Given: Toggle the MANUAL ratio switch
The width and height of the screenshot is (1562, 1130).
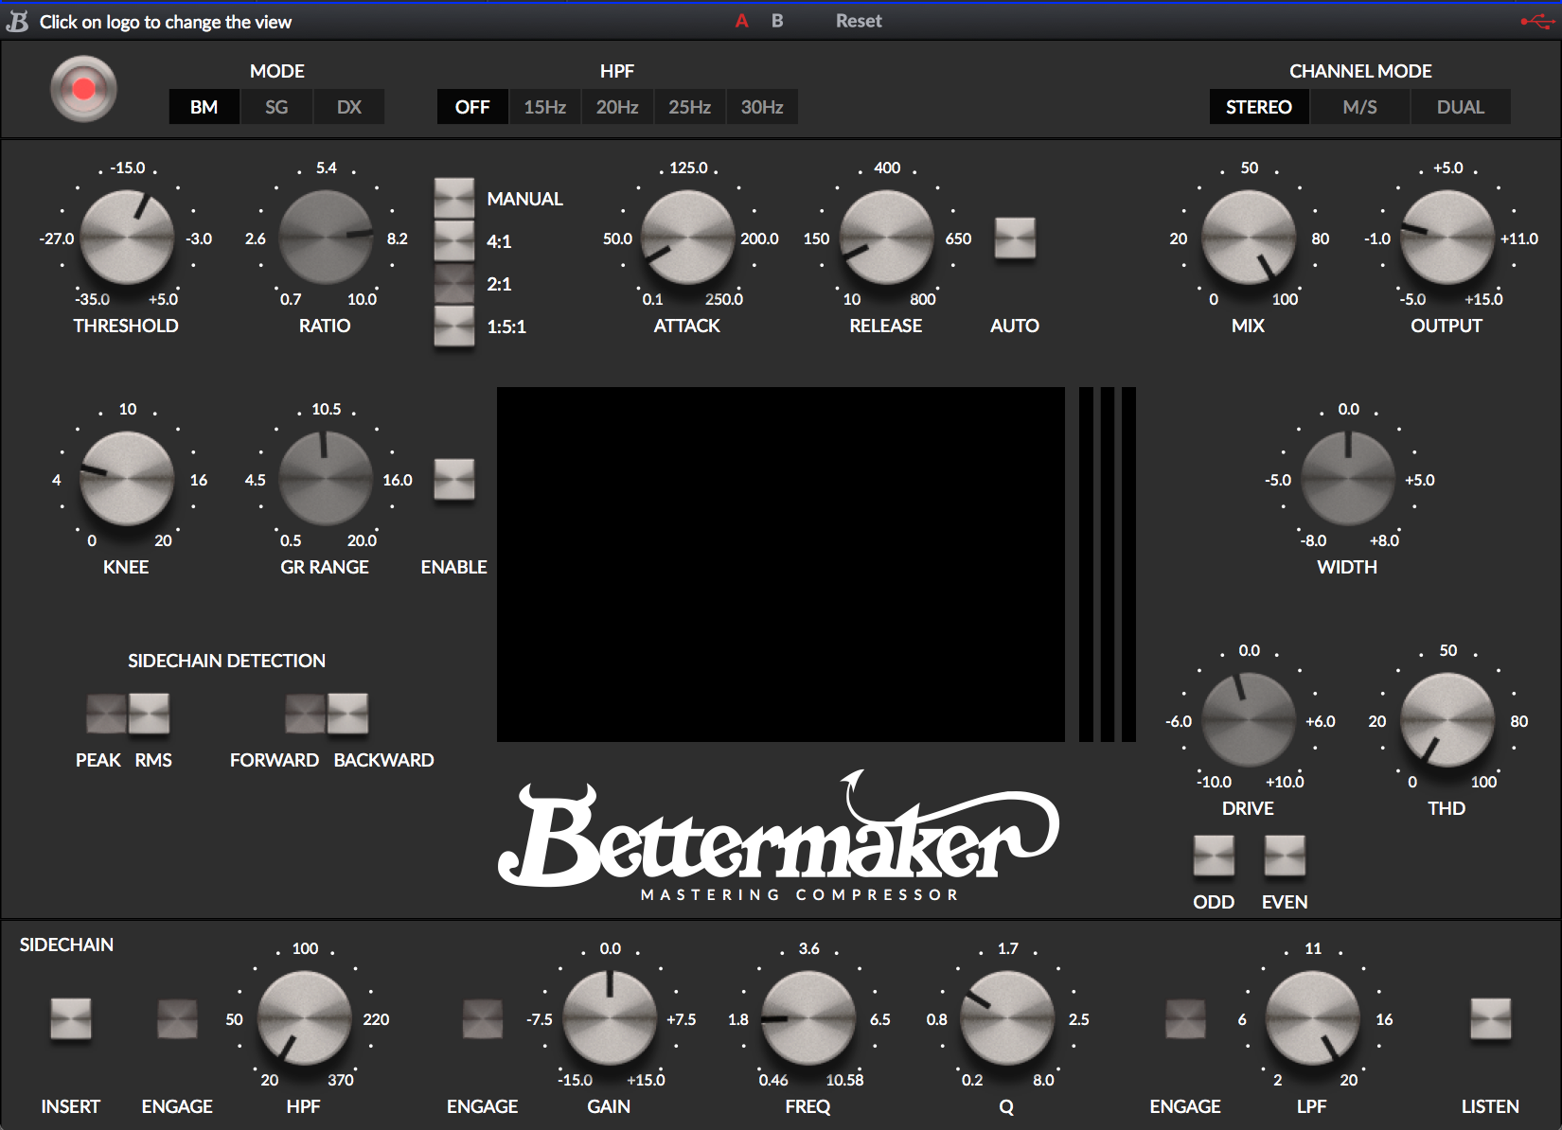Looking at the screenshot, I should [x=454, y=198].
